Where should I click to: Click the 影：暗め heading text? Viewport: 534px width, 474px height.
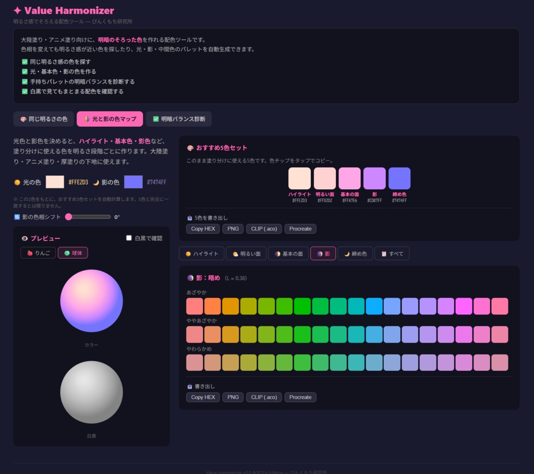pos(208,278)
